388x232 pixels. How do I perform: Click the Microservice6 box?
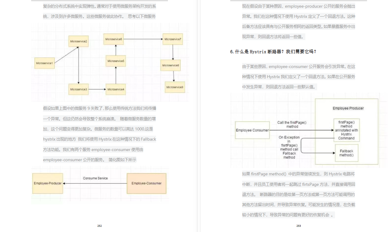click(114, 39)
